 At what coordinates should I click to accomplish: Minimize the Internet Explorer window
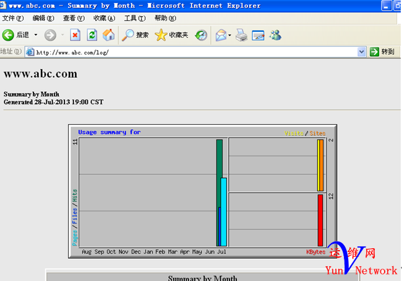point(387,6)
